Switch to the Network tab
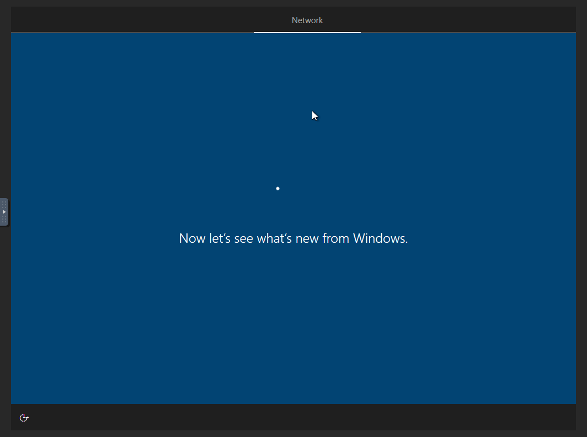This screenshot has height=437, width=587. tap(307, 20)
